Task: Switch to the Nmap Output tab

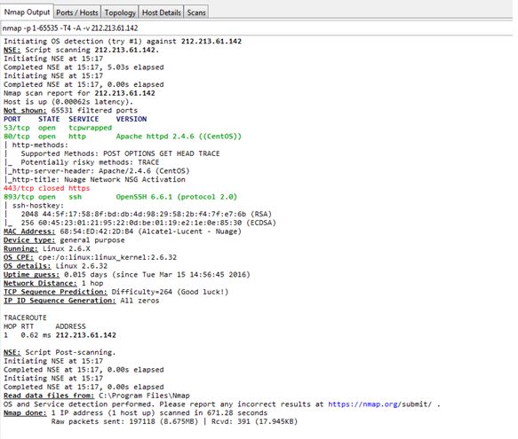Action: [x=27, y=12]
